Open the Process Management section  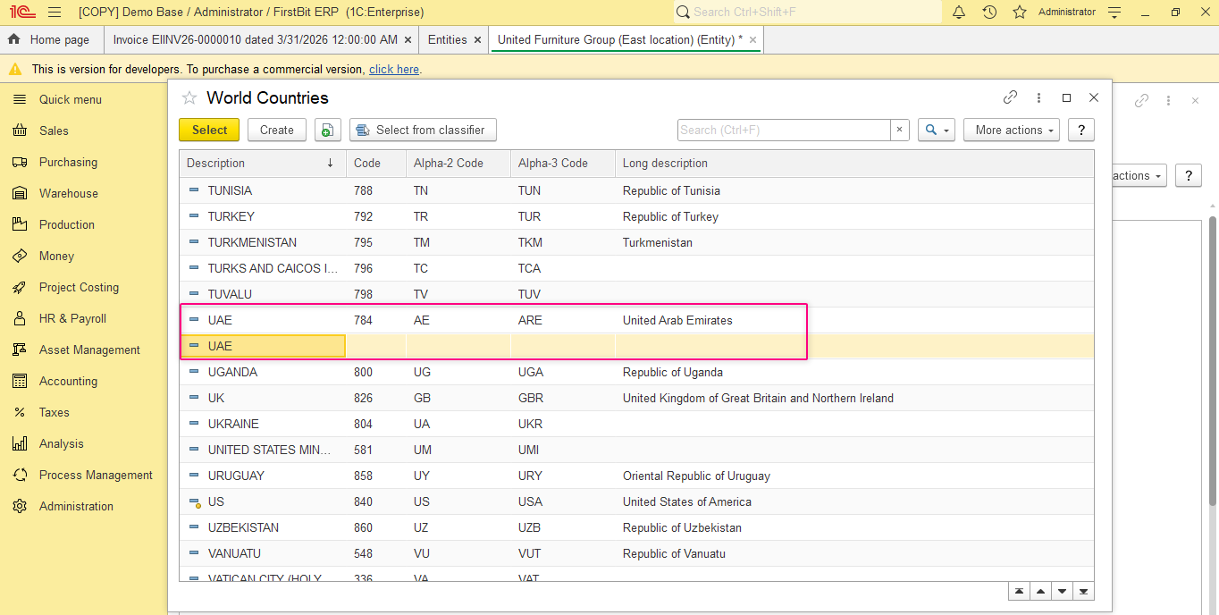pyautogui.click(x=96, y=475)
